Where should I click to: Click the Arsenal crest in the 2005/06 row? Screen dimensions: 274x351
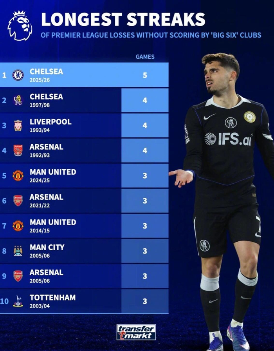(18, 276)
